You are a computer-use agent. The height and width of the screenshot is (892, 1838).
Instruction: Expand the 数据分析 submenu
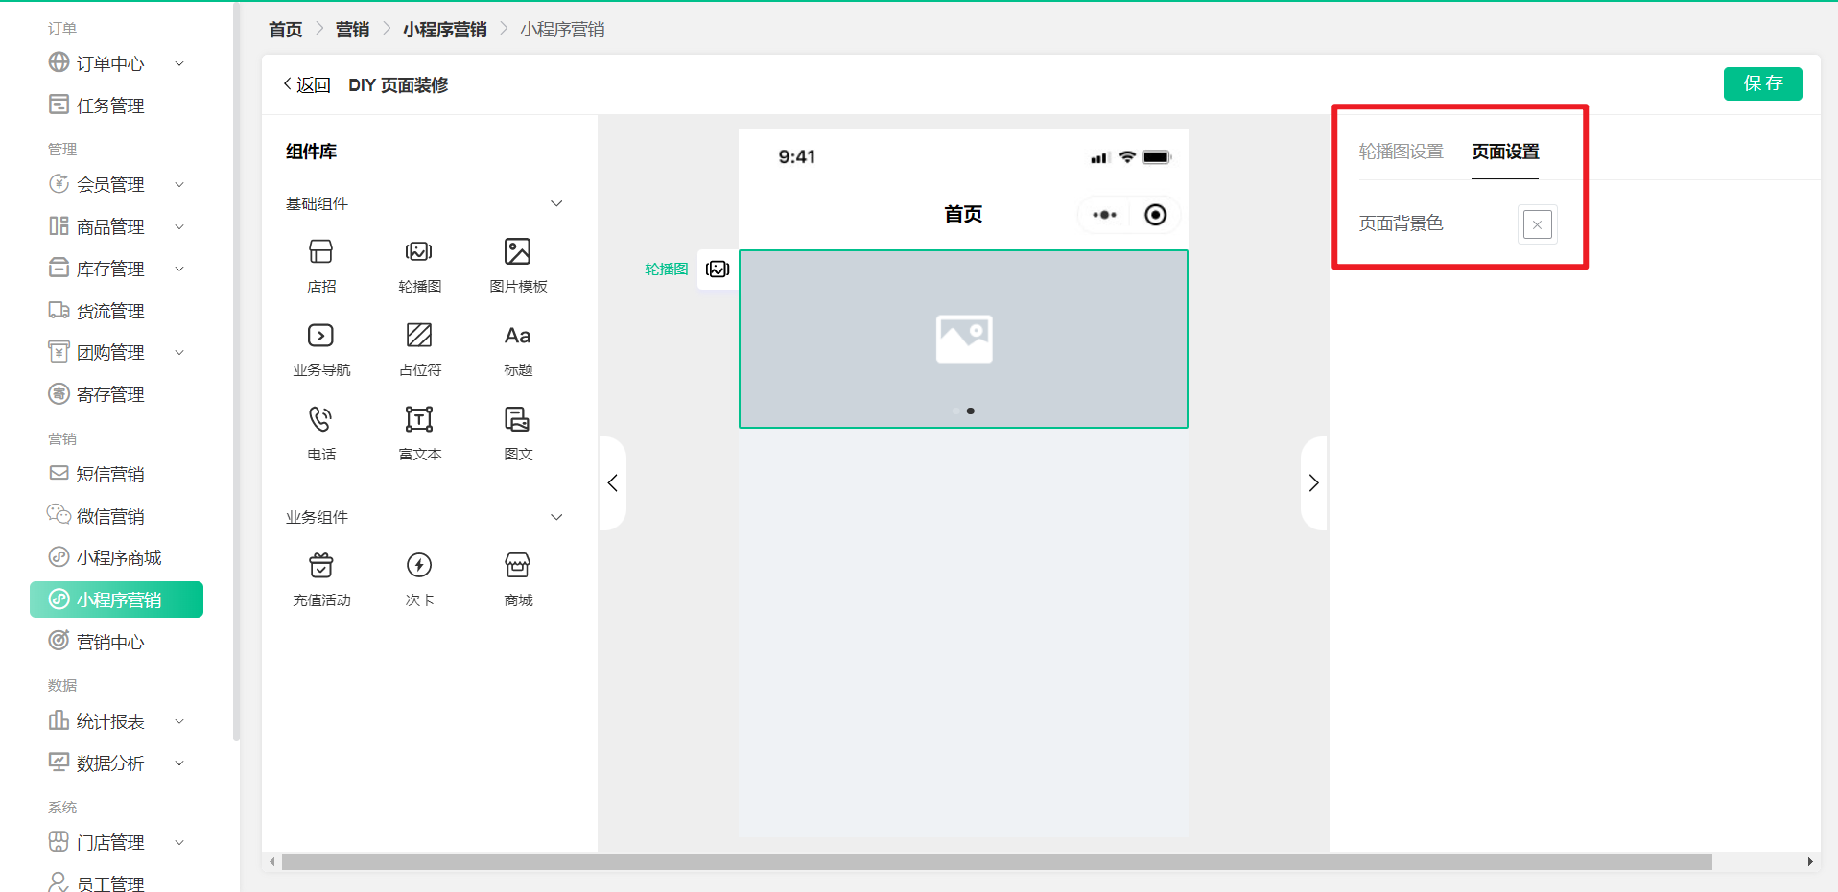(x=179, y=763)
